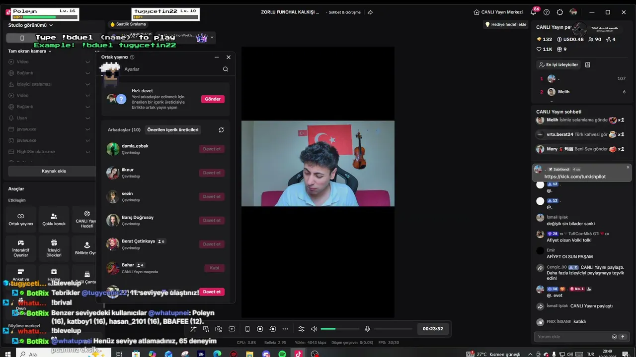Open Spotify from the taskbar
Viewport: 636px width, 357px height.
point(282,354)
